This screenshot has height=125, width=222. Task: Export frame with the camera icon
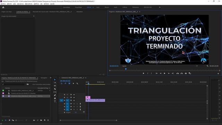click(x=186, y=73)
